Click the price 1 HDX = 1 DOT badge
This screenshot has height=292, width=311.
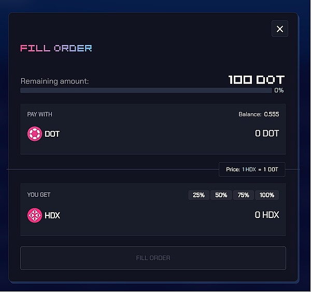pyautogui.click(x=252, y=170)
